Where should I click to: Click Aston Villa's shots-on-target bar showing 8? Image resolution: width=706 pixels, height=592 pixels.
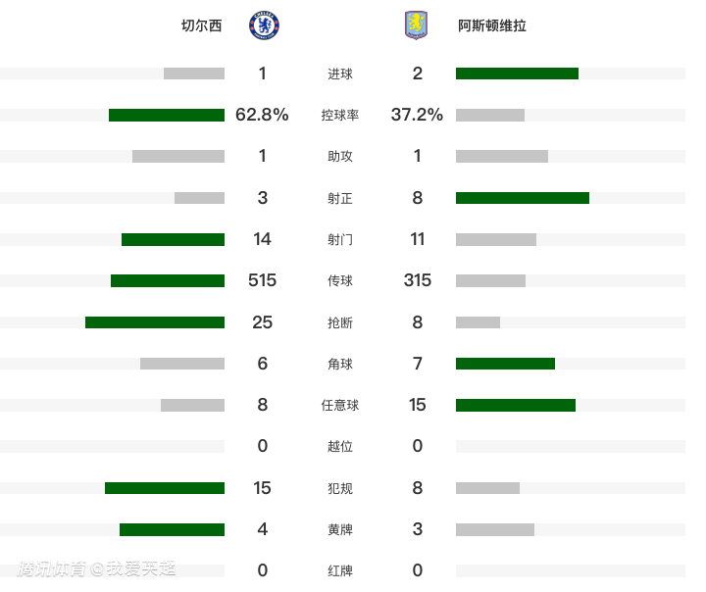point(523,198)
